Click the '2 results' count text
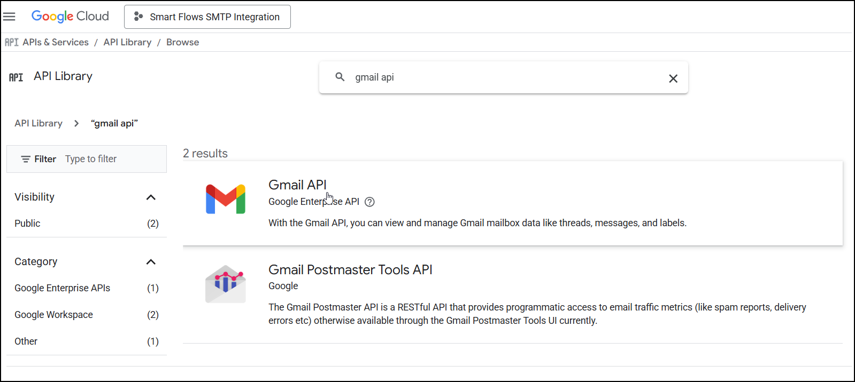Viewport: 855px width, 382px height. [x=205, y=154]
